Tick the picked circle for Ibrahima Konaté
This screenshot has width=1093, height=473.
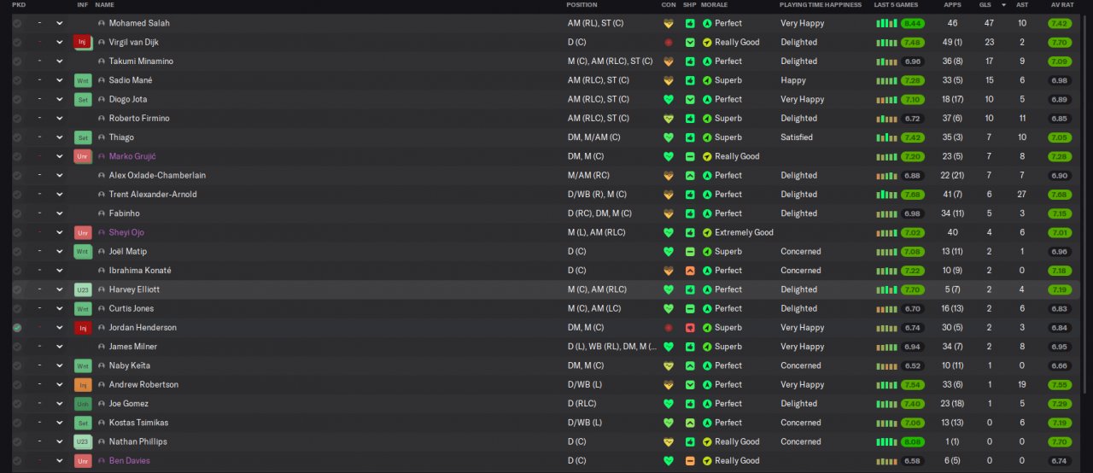pos(17,271)
